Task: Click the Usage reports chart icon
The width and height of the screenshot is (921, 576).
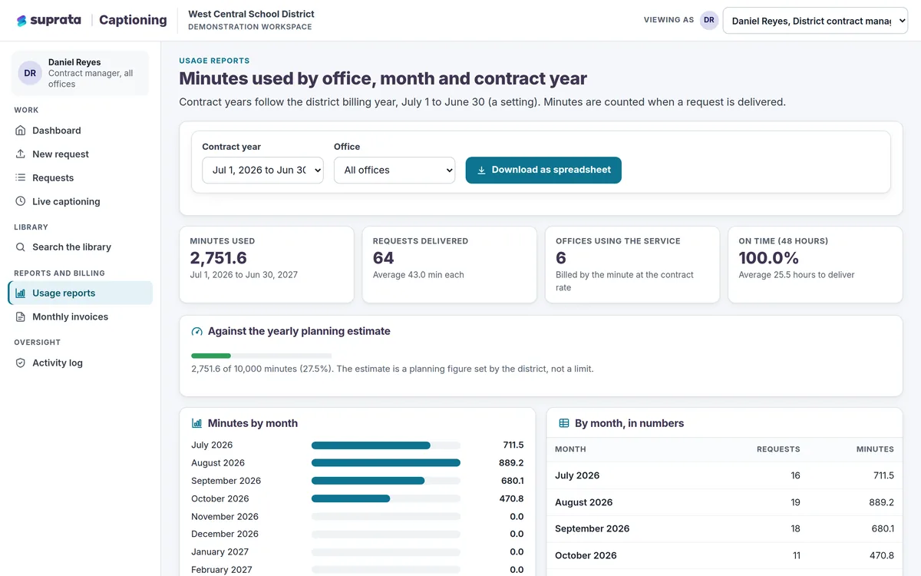Action: pos(21,293)
